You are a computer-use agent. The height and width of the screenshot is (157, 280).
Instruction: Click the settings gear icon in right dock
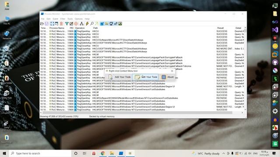275,111
